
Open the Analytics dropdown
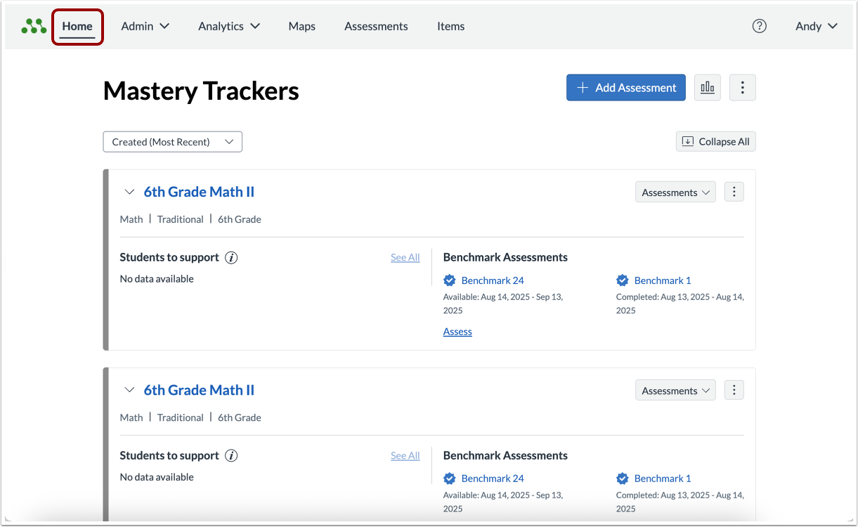point(228,26)
